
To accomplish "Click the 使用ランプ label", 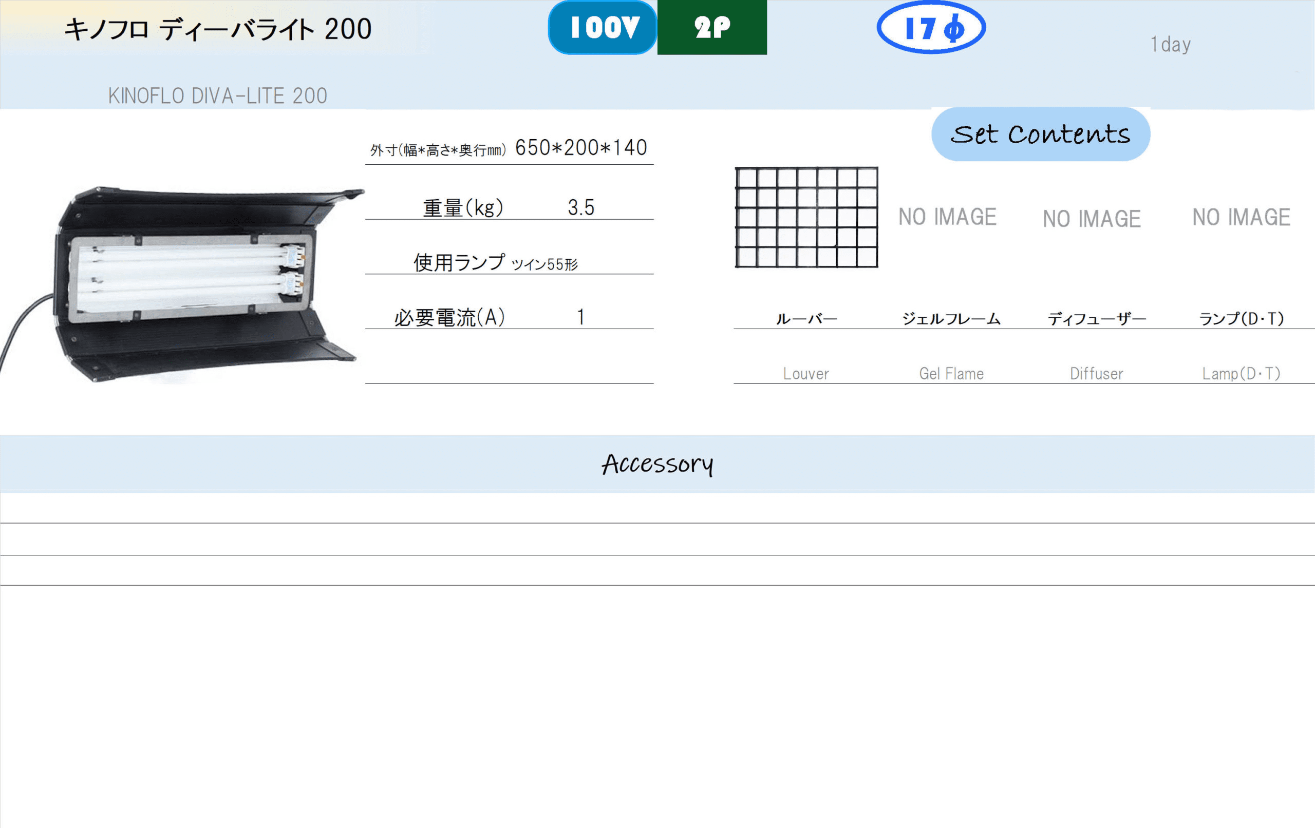I will click(x=459, y=262).
